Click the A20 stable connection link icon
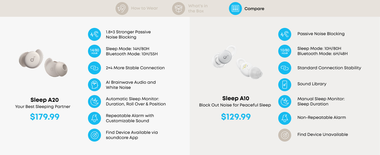Screen dimensions: 380x155 tap(94, 68)
